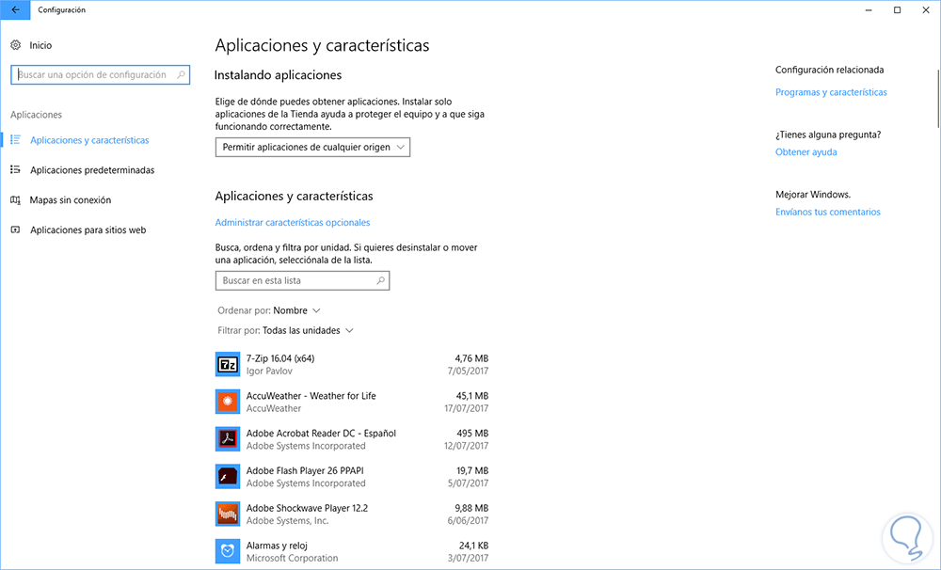
Task: Click the vertical scrollbar on the right edge
Action: tap(937, 99)
